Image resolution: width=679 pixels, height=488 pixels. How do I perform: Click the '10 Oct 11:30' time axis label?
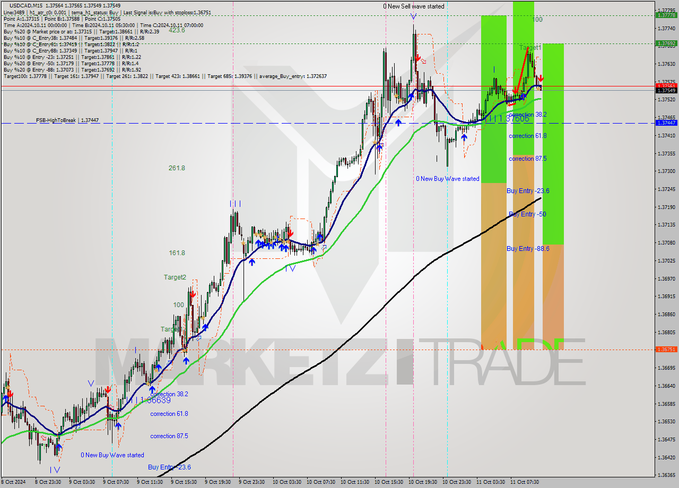click(354, 482)
